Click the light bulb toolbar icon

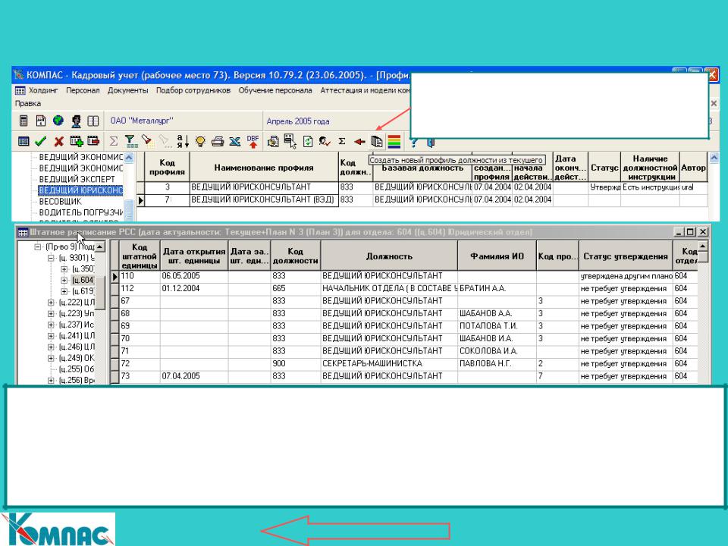200,141
